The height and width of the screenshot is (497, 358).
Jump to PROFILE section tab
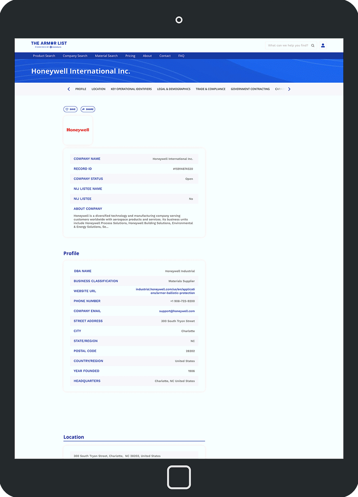81,89
